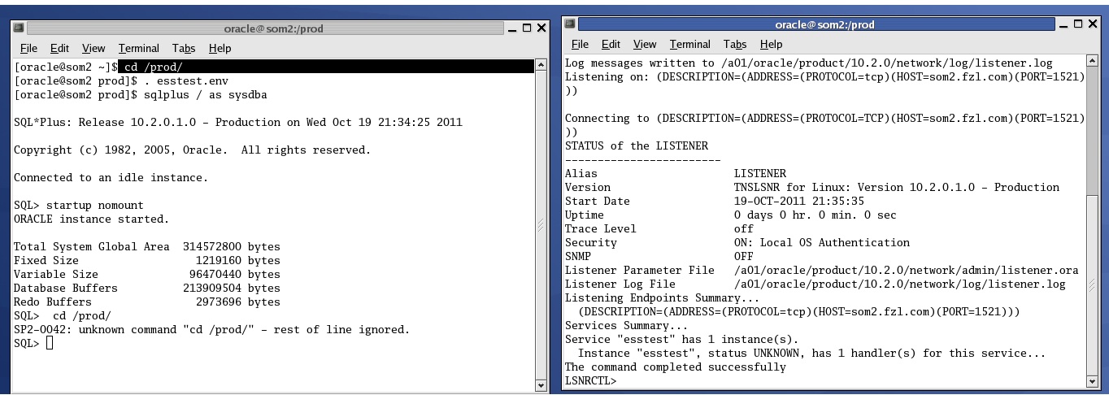The width and height of the screenshot is (1109, 395).
Task: Click scroll-up arrow in the SQL*Plus terminal
Action: 540,65
